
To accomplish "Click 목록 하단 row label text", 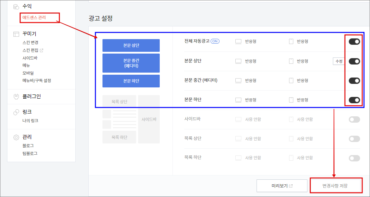I will (x=193, y=157).
